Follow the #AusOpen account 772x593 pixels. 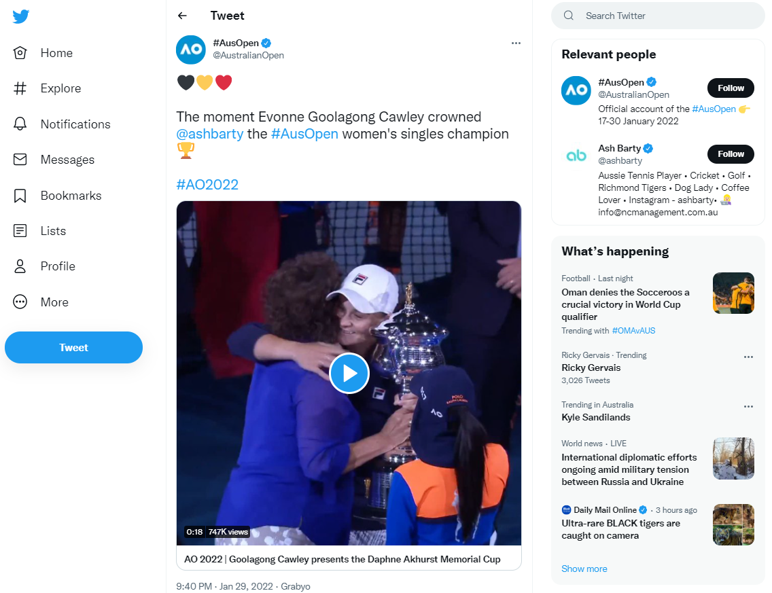tap(731, 88)
